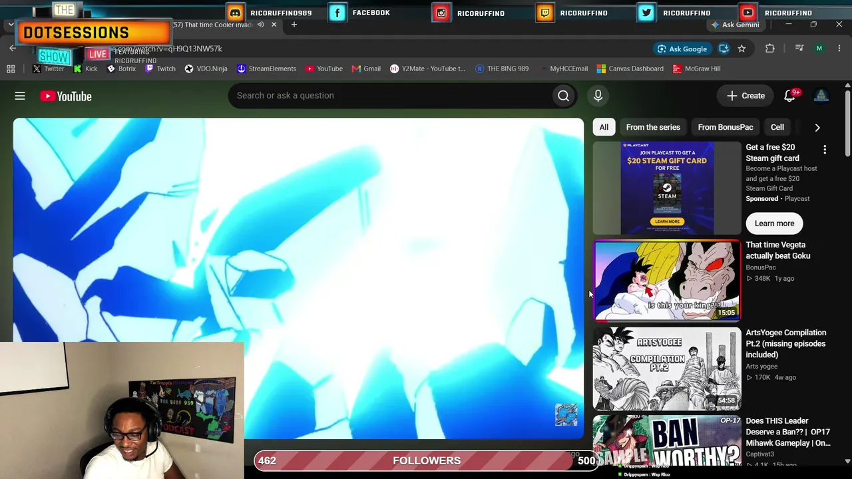The width and height of the screenshot is (852, 479).
Task: Open a new browser tab
Action: pyautogui.click(x=294, y=25)
